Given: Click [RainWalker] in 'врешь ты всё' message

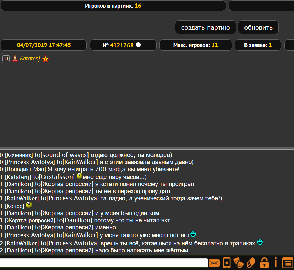Looking at the screenshot, I should click(x=22, y=243).
